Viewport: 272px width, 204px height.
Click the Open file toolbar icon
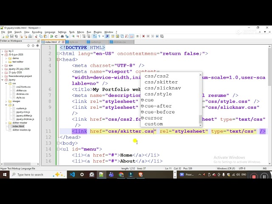[x=7, y=36]
